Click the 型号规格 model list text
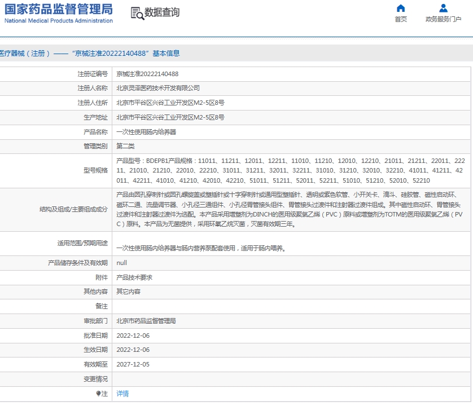Viewport: 473px width, 406px height. (291, 171)
